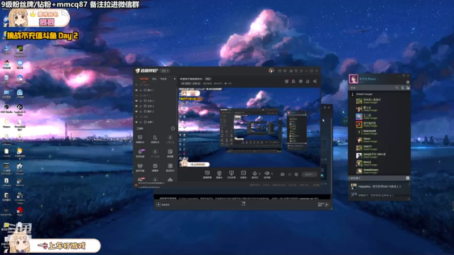Mute the microphone in the streaming toolbar

254,173
